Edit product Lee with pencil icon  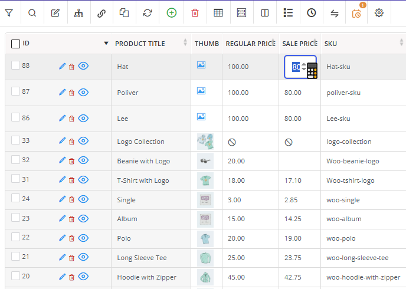point(63,118)
